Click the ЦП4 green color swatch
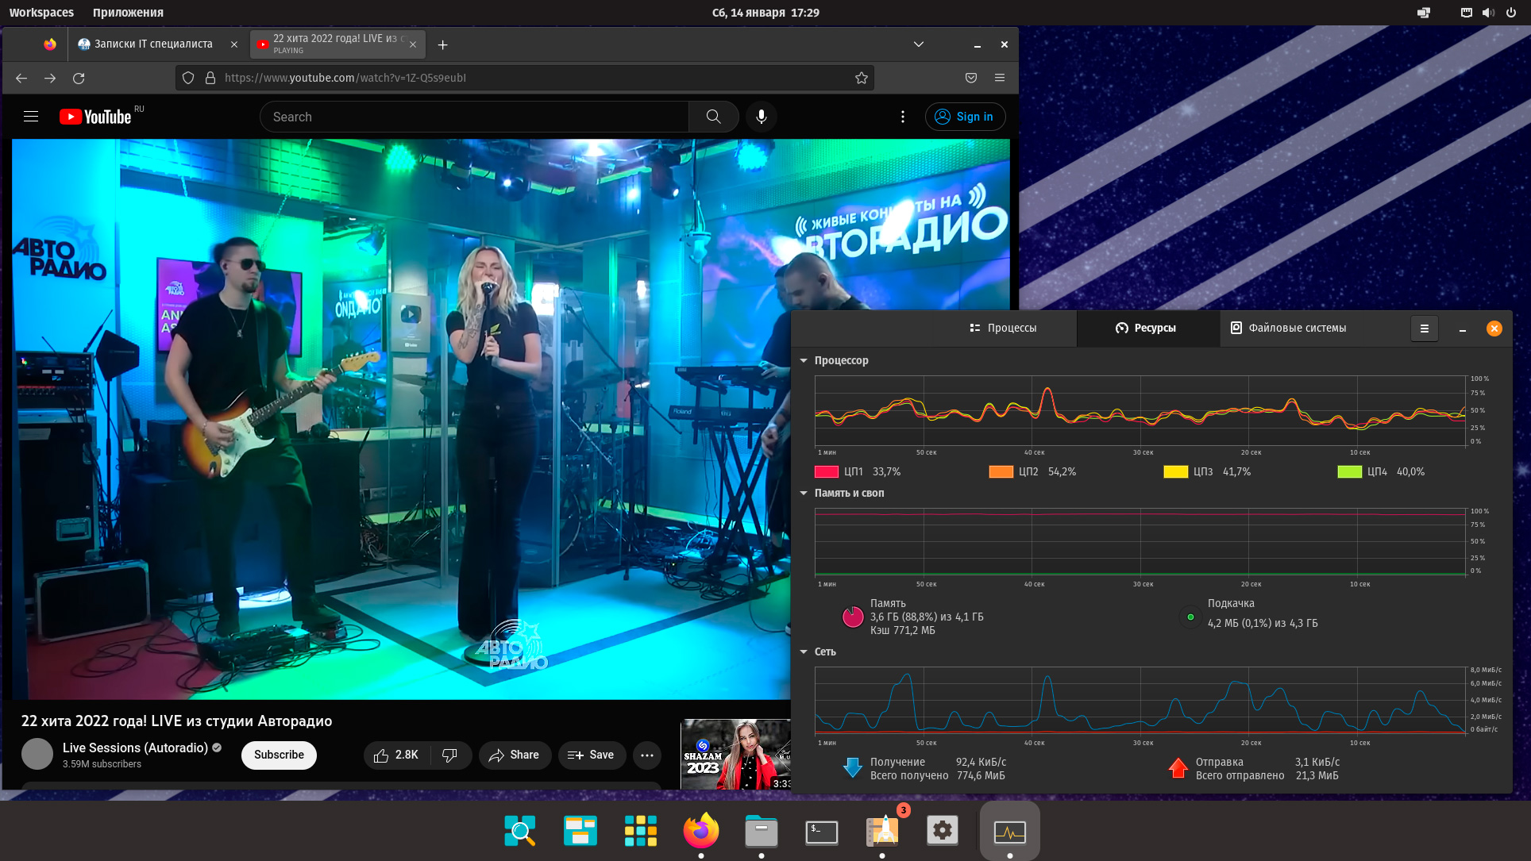This screenshot has height=861, width=1531. coord(1349,471)
